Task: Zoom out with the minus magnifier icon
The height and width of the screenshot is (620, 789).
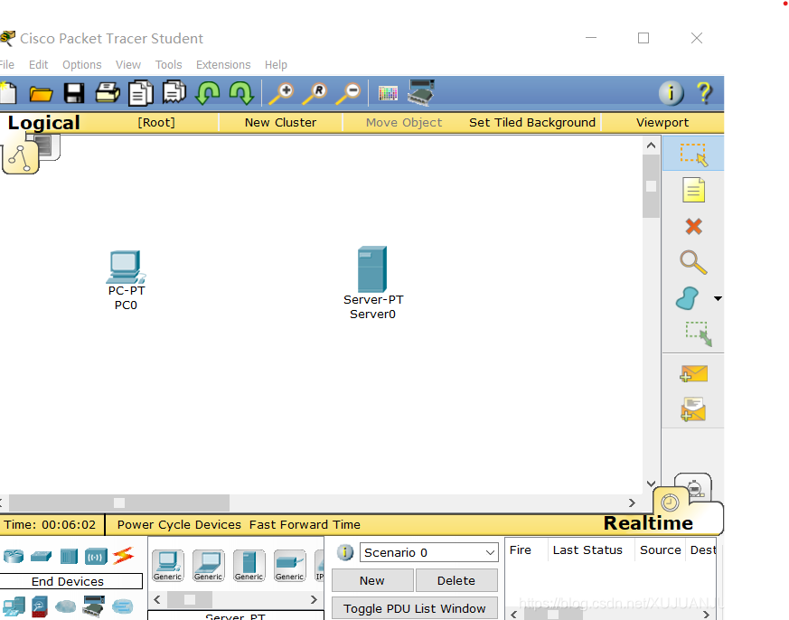Action: coord(348,94)
